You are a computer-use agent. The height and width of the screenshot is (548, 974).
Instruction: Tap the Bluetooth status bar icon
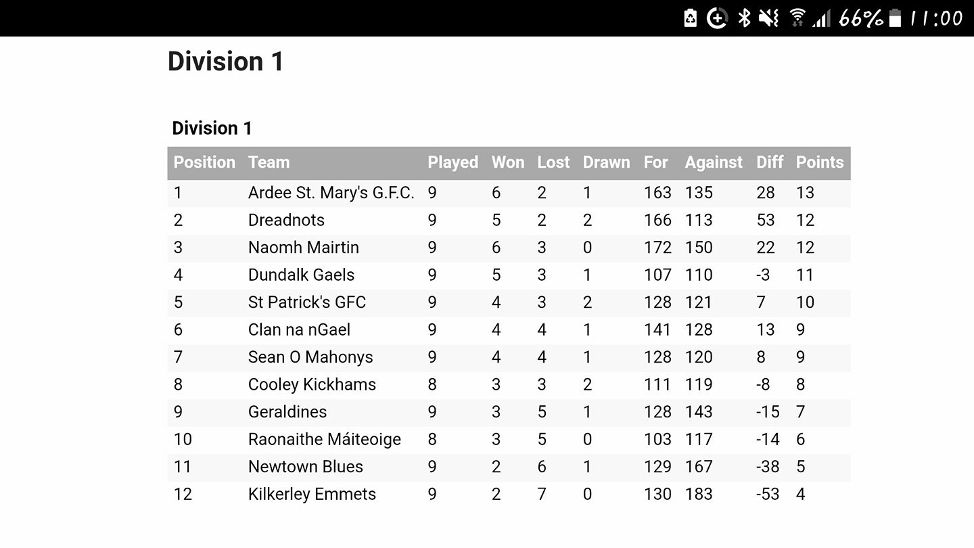pyautogui.click(x=744, y=18)
